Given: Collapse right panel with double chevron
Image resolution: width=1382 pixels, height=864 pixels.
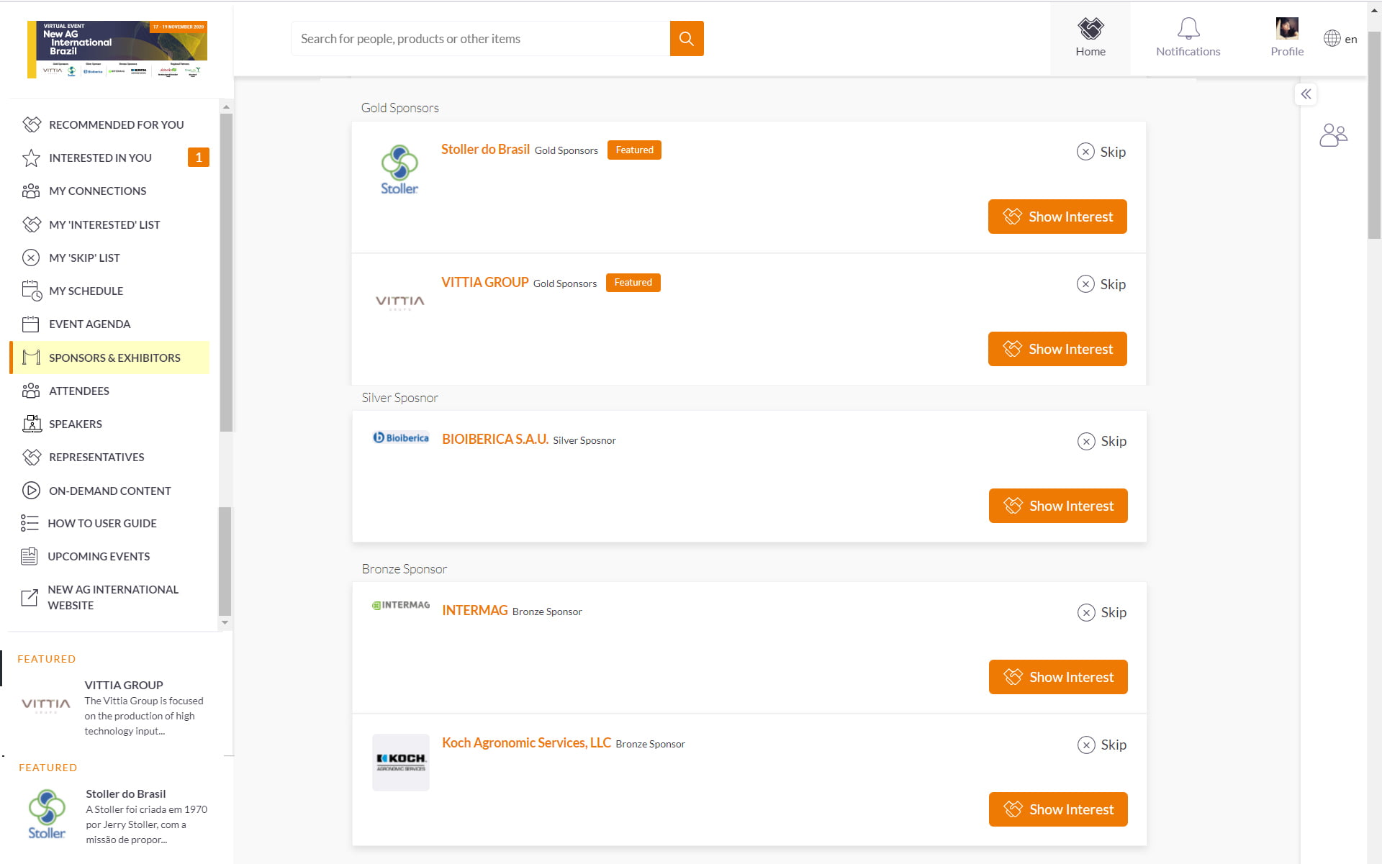Looking at the screenshot, I should tap(1306, 94).
